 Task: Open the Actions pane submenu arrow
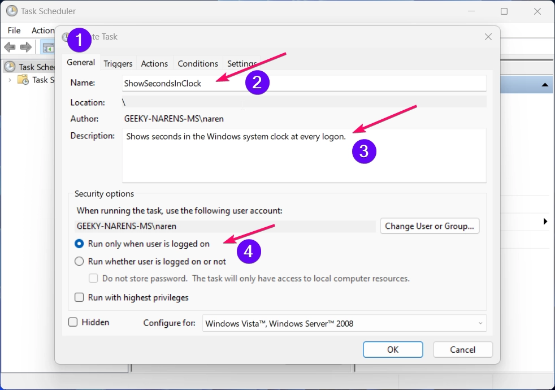(x=545, y=221)
